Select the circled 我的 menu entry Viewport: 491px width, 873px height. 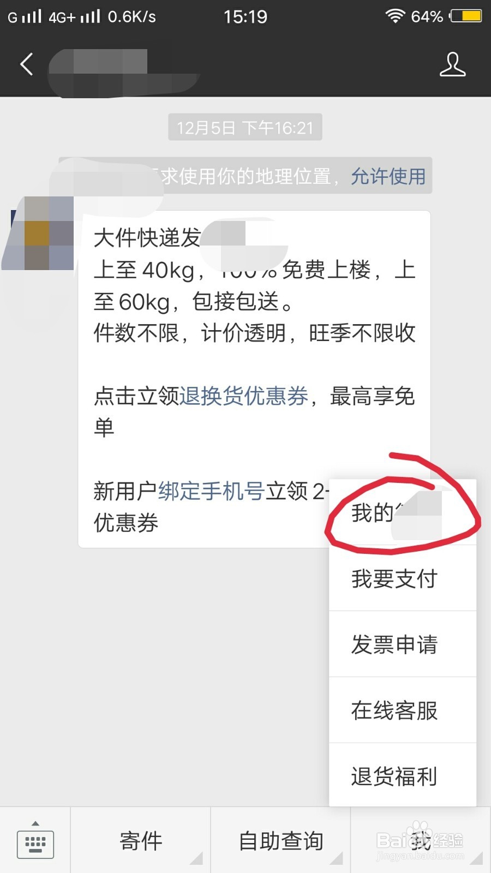point(403,512)
